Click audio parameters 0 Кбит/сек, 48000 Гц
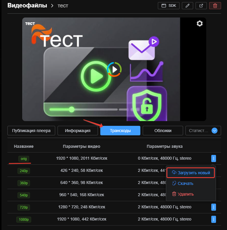 click(x=164, y=158)
